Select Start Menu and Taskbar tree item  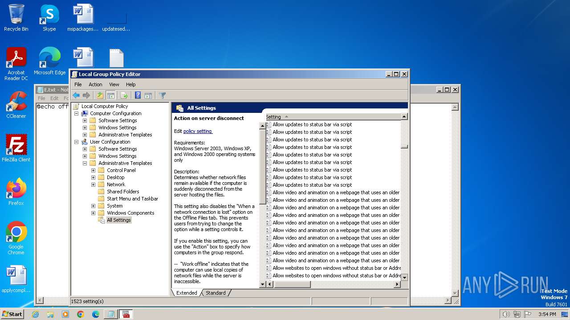[132, 199]
